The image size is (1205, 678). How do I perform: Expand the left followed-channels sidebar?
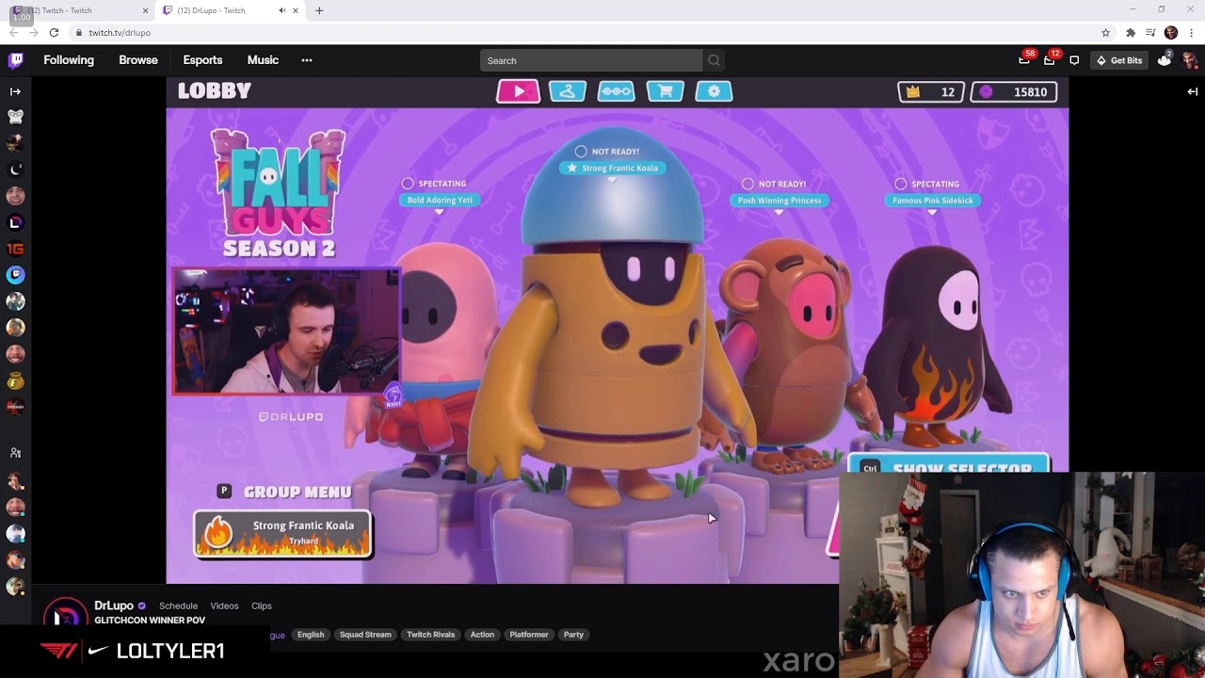tap(15, 91)
